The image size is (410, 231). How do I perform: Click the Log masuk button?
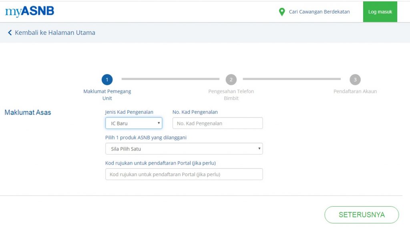coord(380,12)
